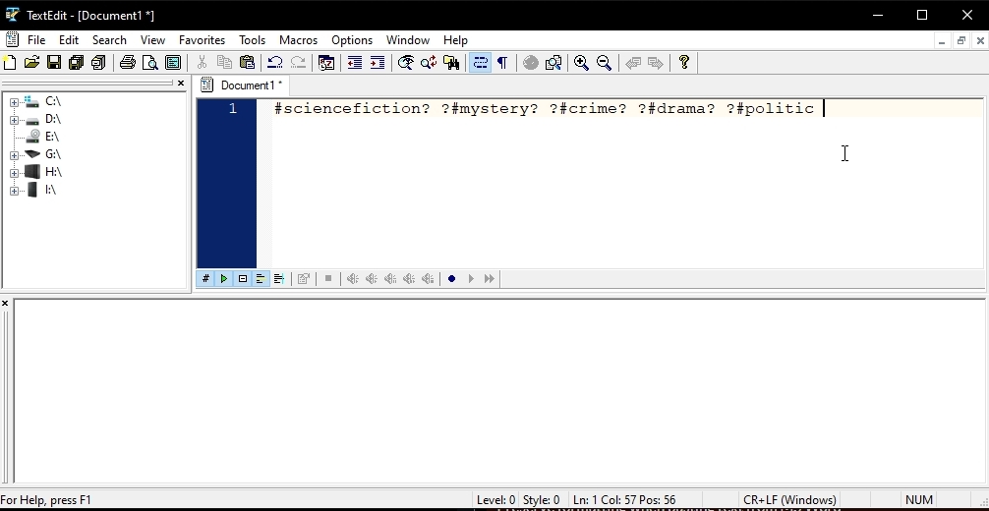Select the Document1 tab
The height and width of the screenshot is (511, 989).
pyautogui.click(x=243, y=85)
